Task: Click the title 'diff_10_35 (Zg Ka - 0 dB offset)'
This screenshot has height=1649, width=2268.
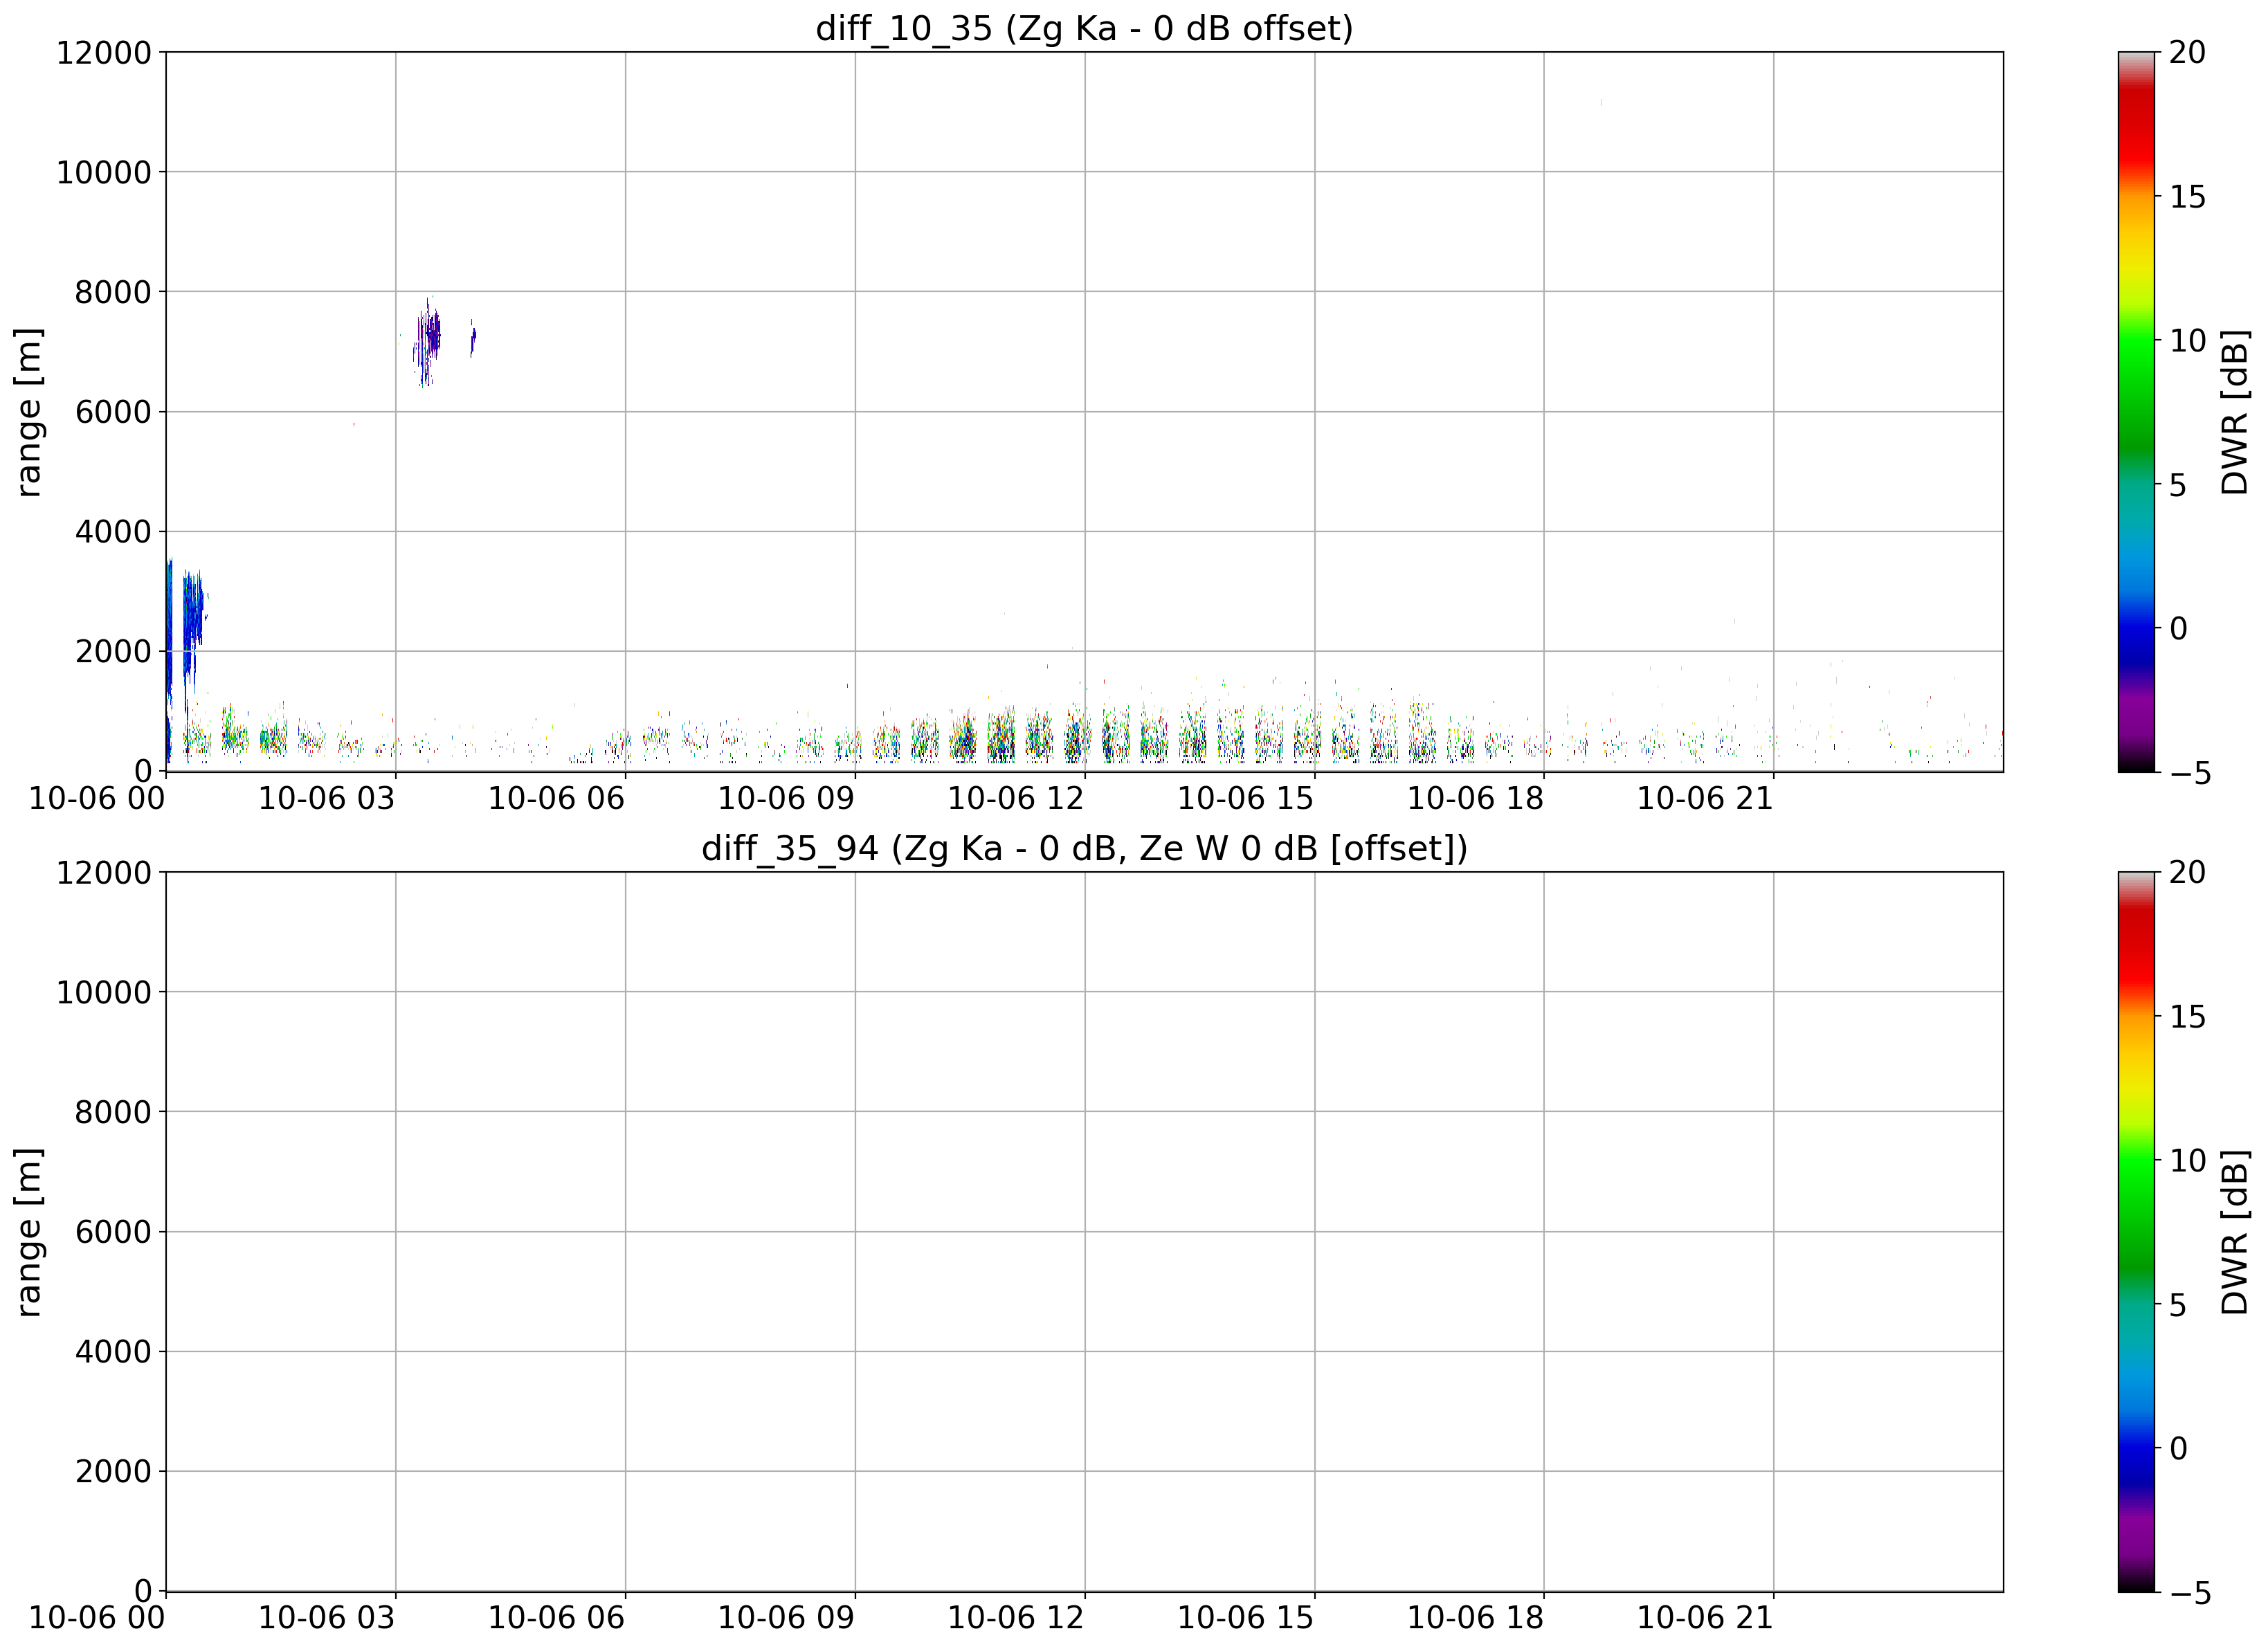Action: (x=1084, y=28)
